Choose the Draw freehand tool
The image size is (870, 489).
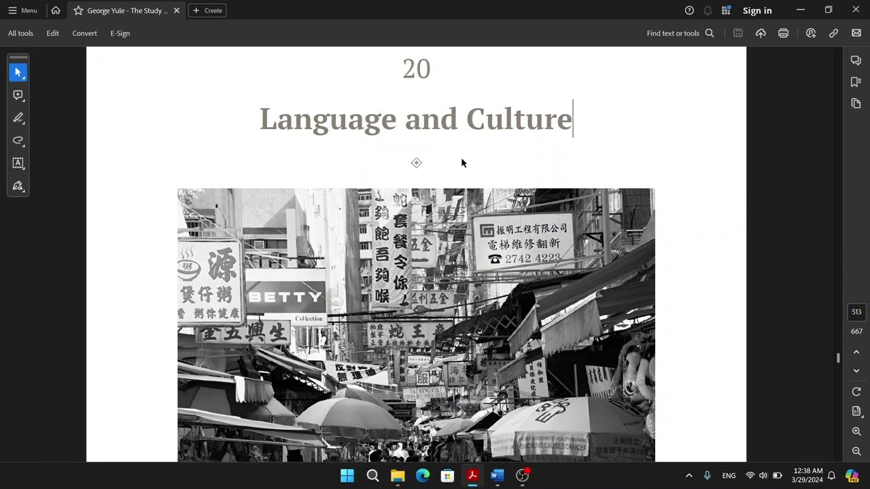pos(18,141)
